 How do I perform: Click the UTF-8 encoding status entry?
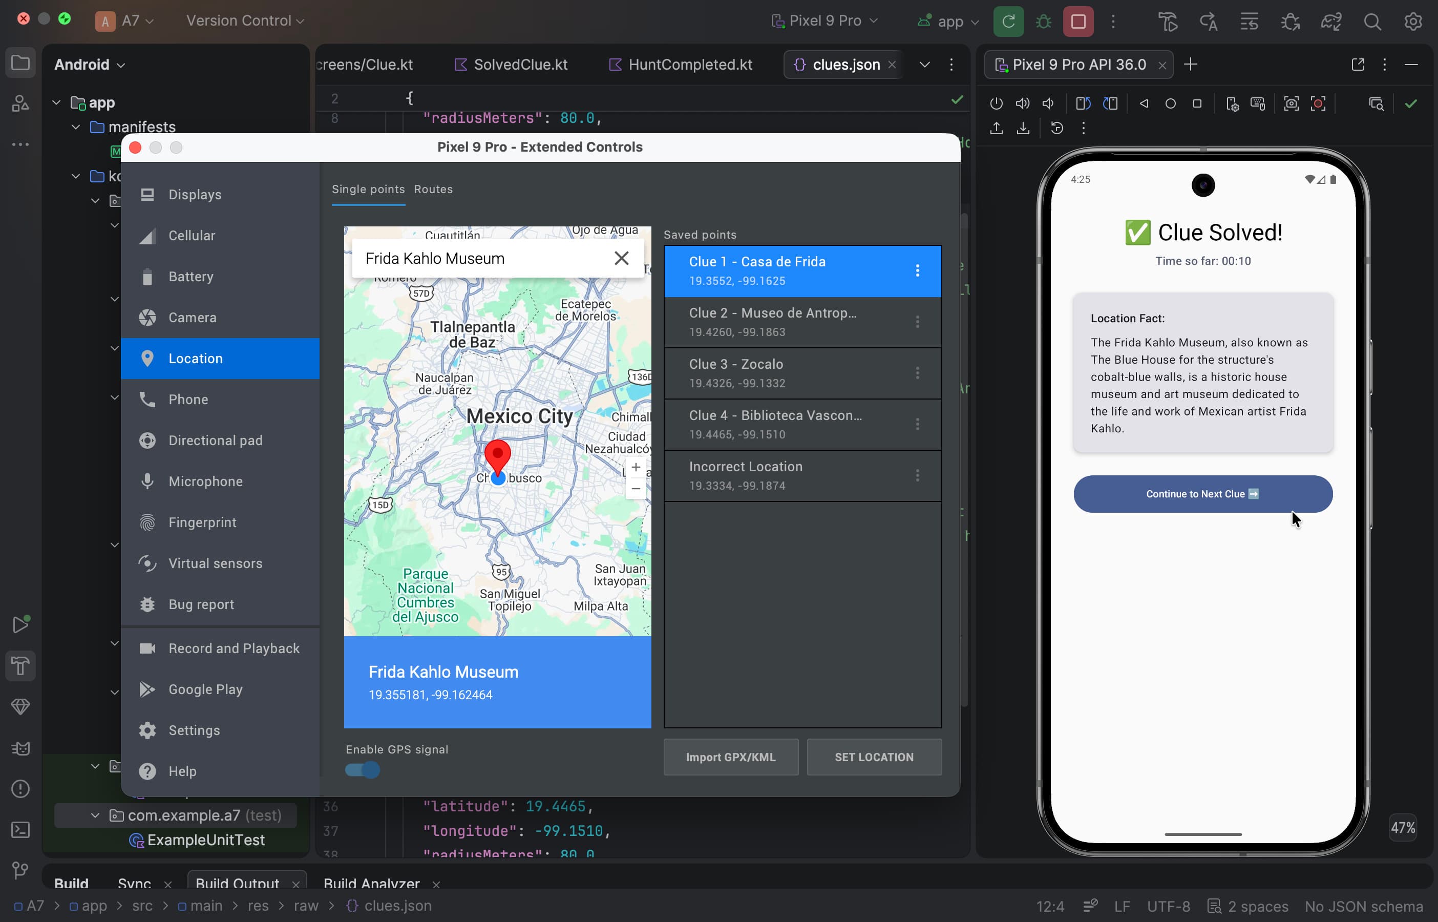click(x=1169, y=906)
